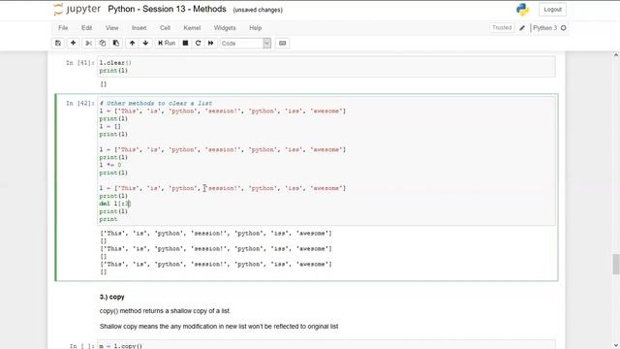Click the 'l *= 0' code line
The height and width of the screenshot is (349, 620).
coord(110,165)
